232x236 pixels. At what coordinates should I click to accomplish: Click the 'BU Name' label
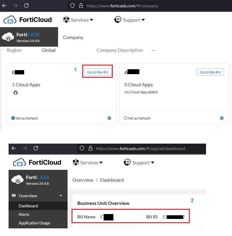point(87,217)
